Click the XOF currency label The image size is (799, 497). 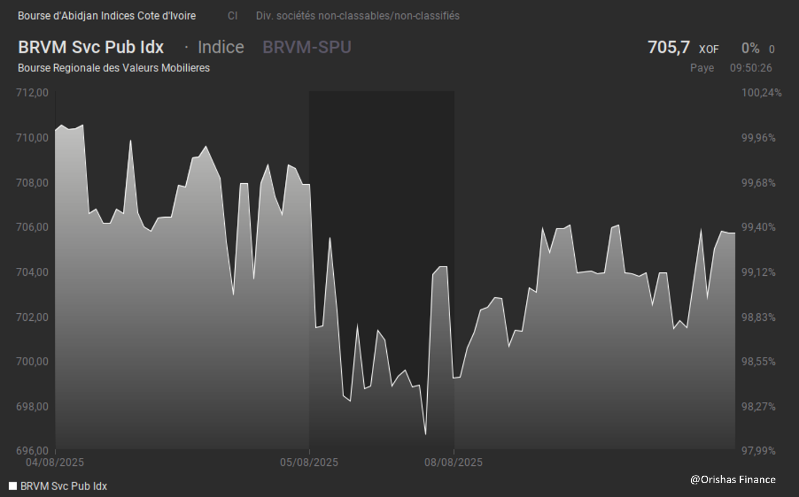[708, 50]
